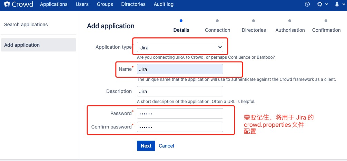Click the Confirmation step dot
Image resolution: width=347 pixels, height=161 pixels.
pos(326,21)
